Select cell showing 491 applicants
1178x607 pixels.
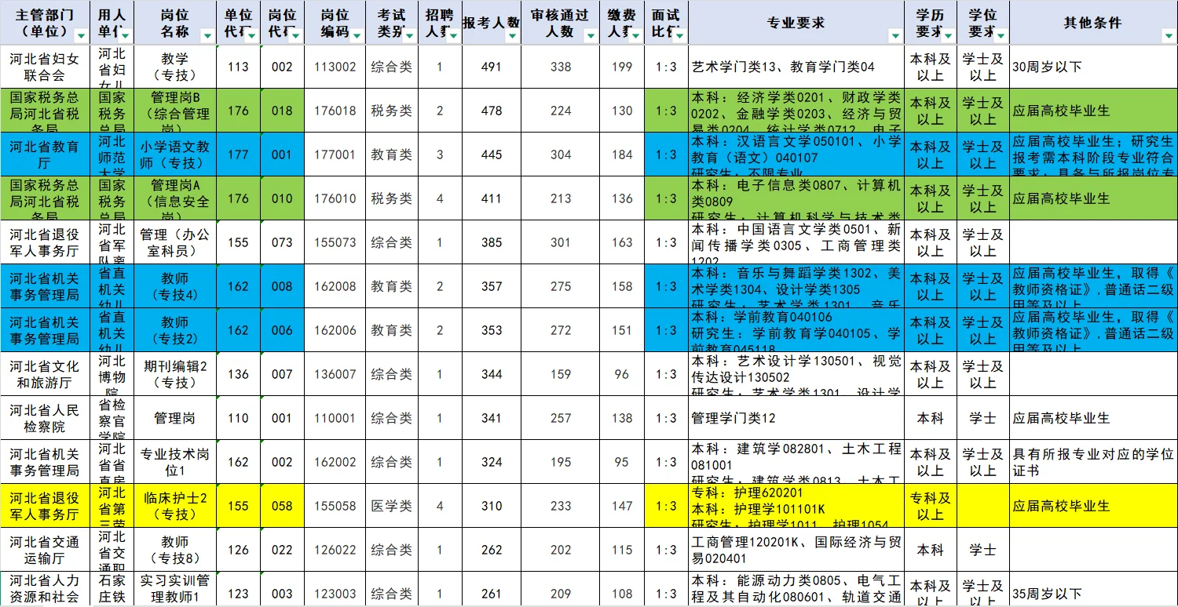click(491, 67)
